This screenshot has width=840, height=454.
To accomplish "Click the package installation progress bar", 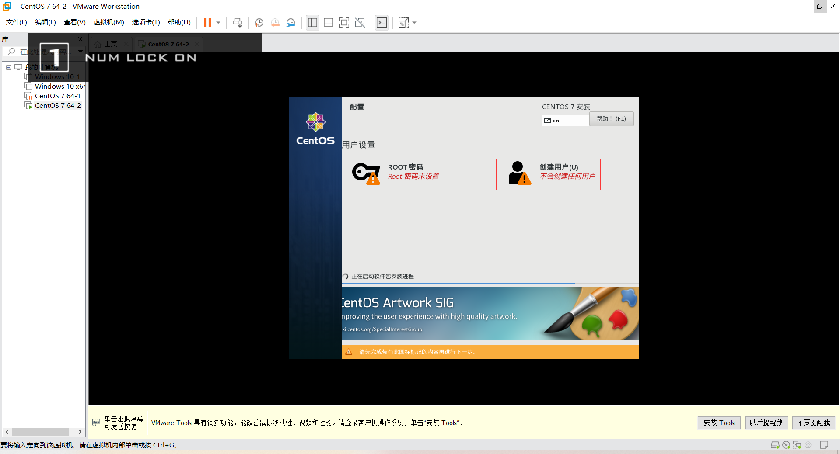I will pyautogui.click(x=490, y=284).
